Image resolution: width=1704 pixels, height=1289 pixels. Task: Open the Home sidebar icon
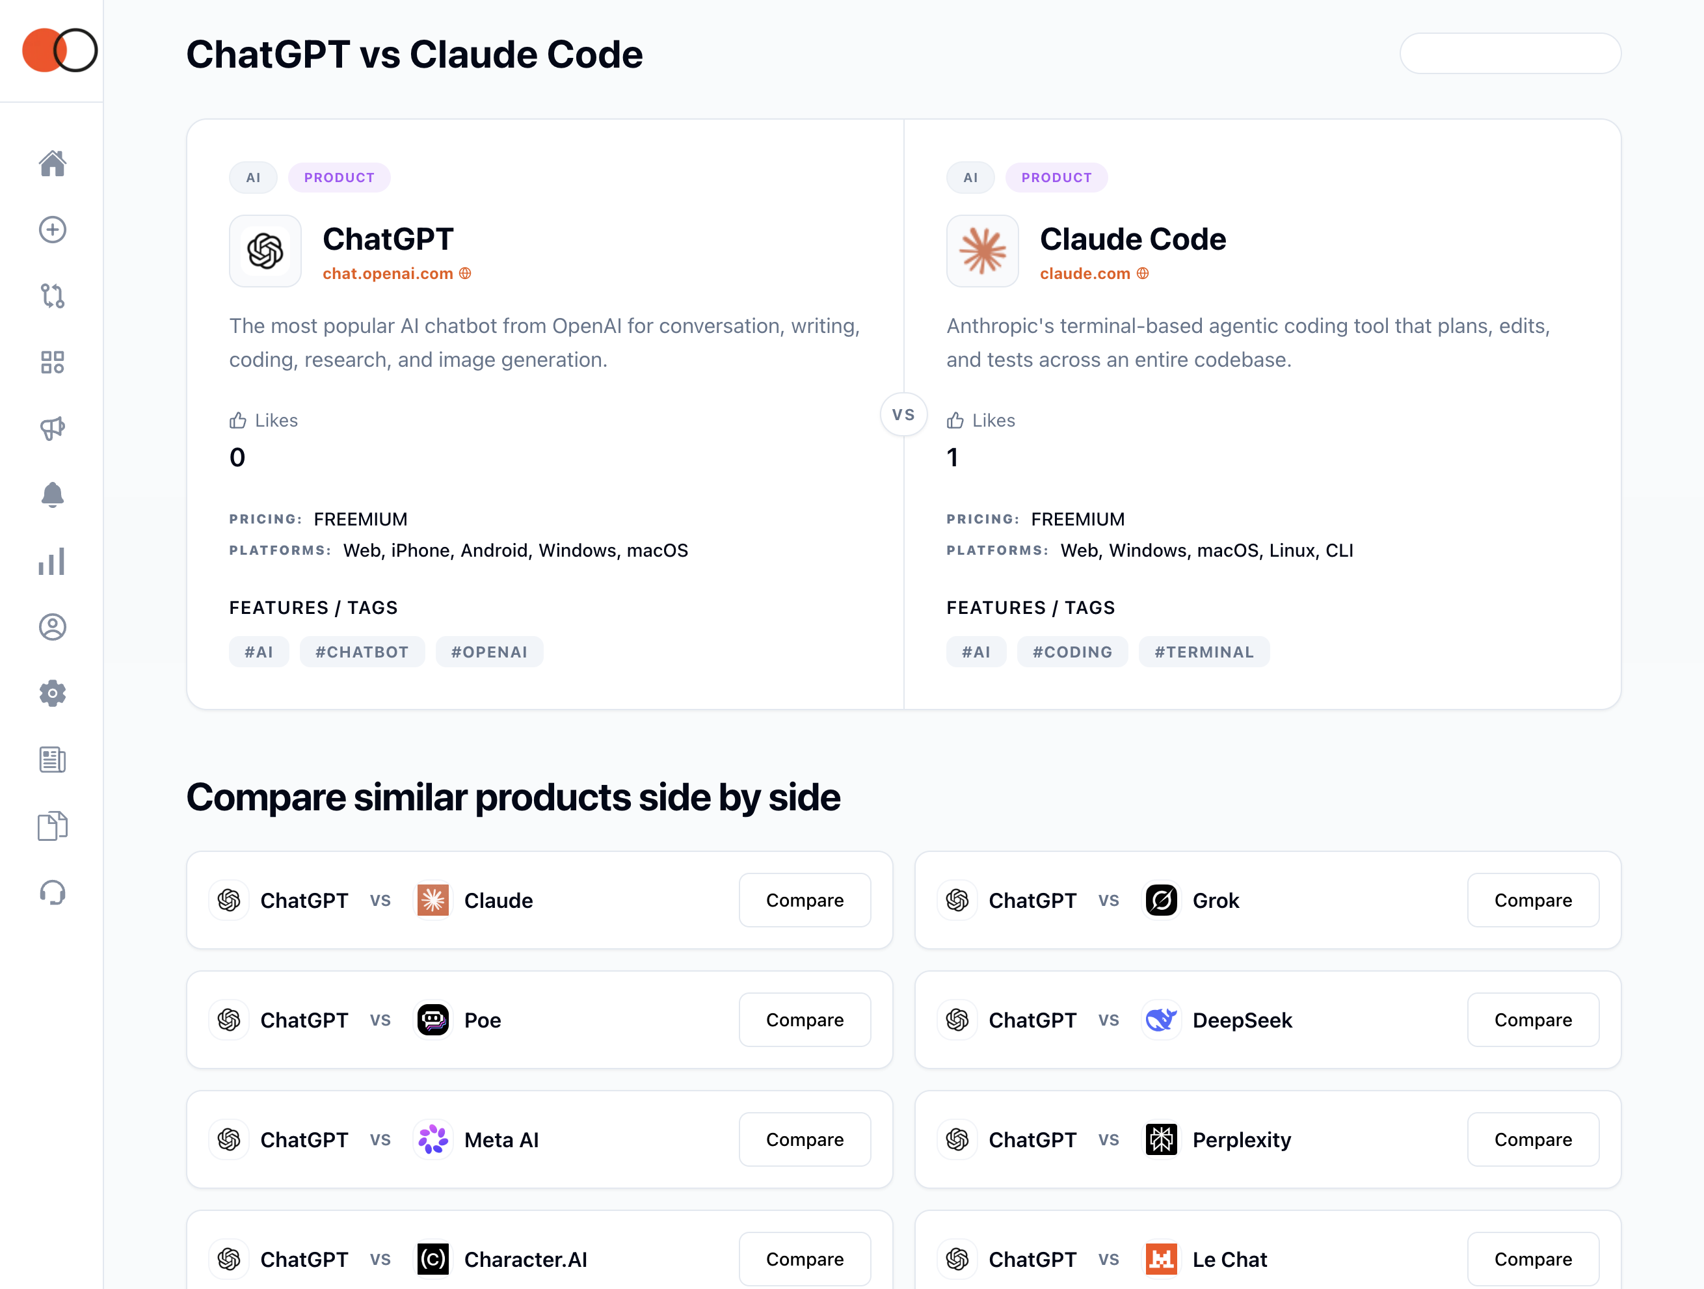pyautogui.click(x=53, y=163)
